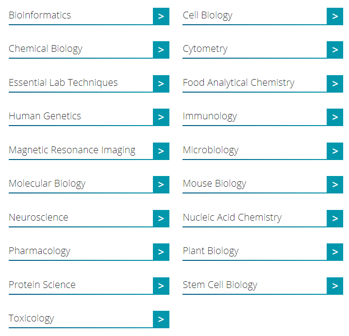Image resolution: width=349 pixels, height=336 pixels.
Task: Expand the Human Genetics category arrow
Action: (161, 117)
